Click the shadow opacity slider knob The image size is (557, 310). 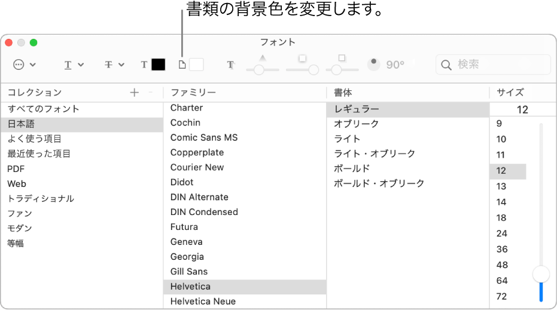[x=259, y=70]
